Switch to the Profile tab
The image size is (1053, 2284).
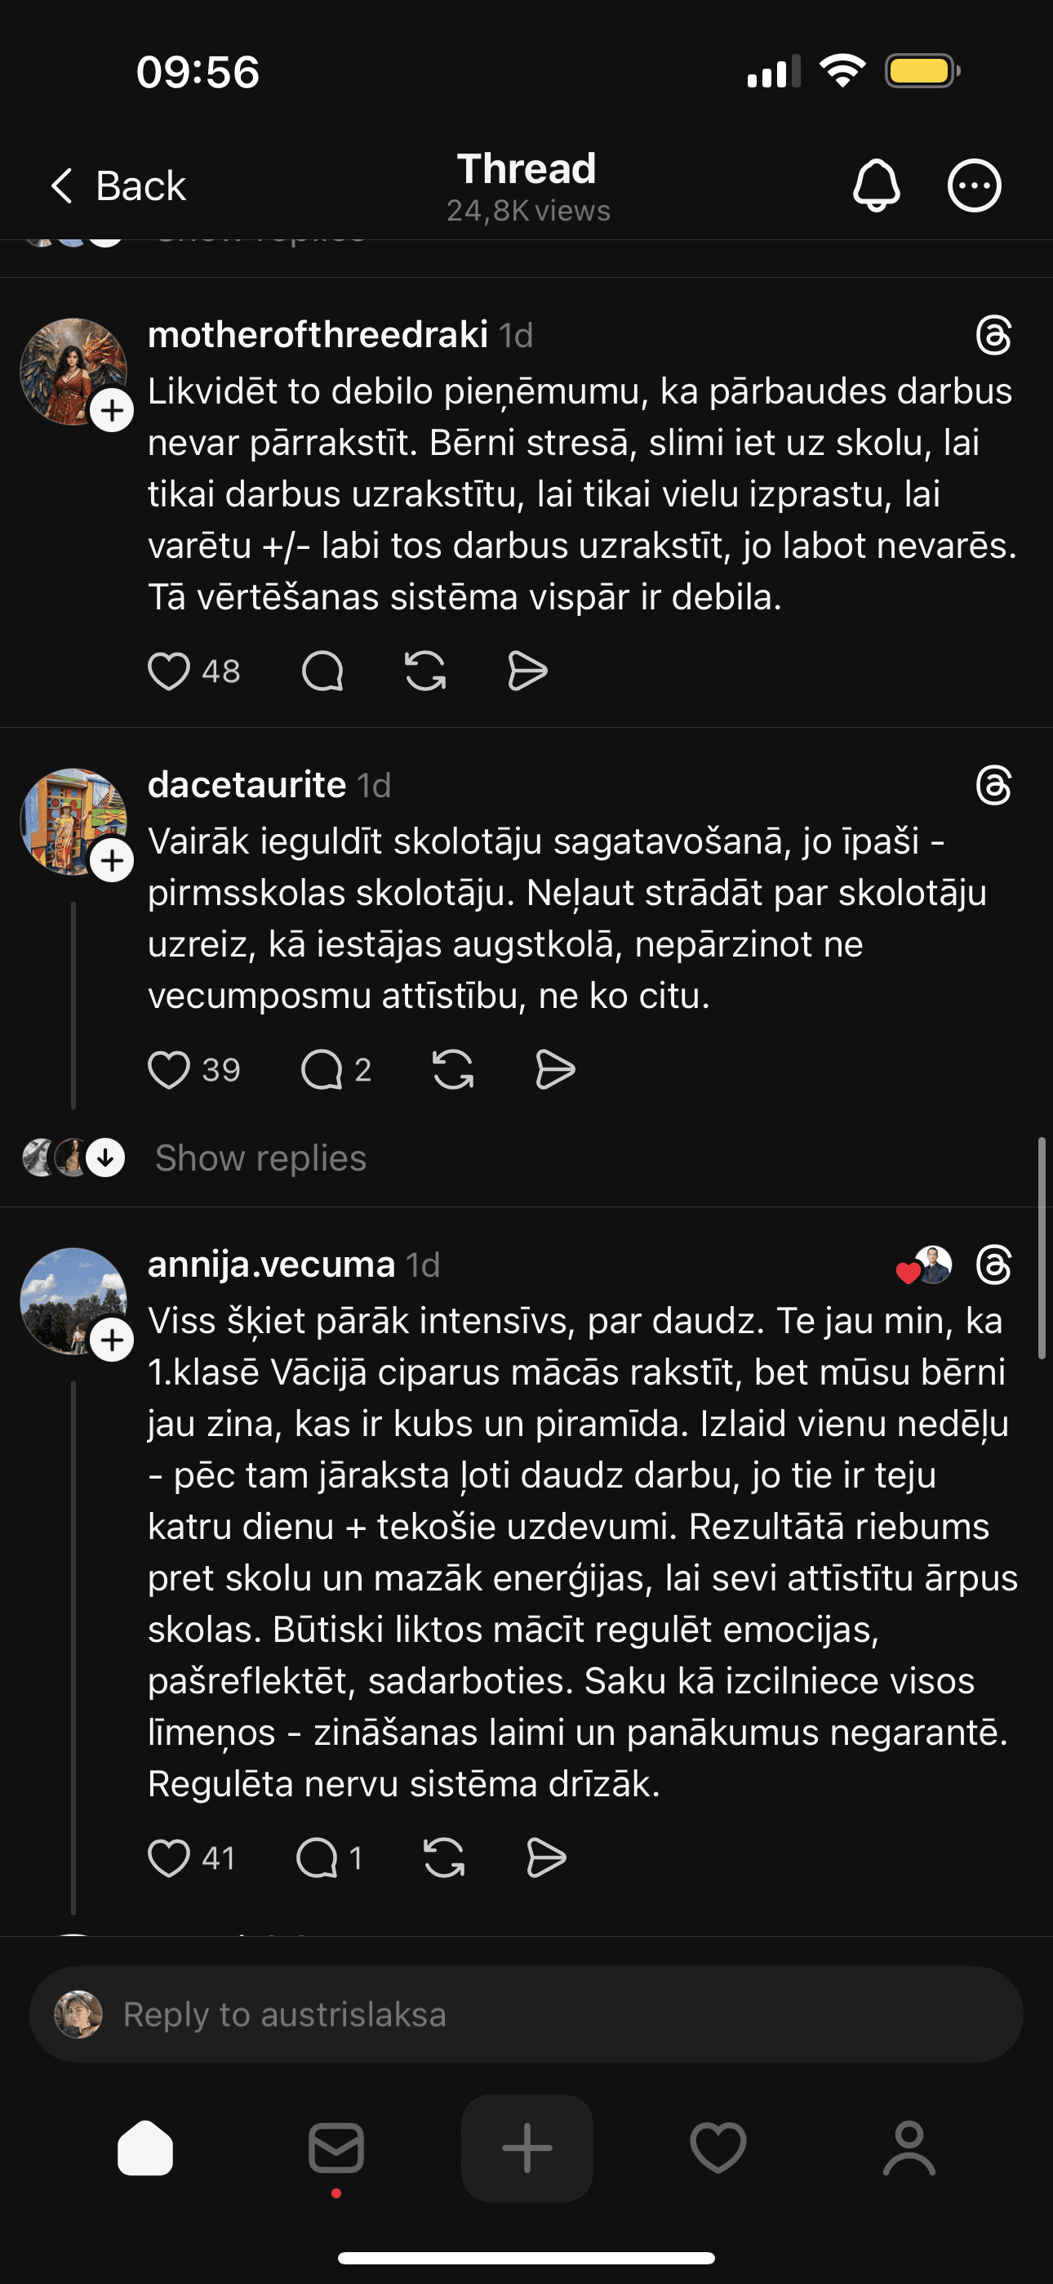[909, 2148]
